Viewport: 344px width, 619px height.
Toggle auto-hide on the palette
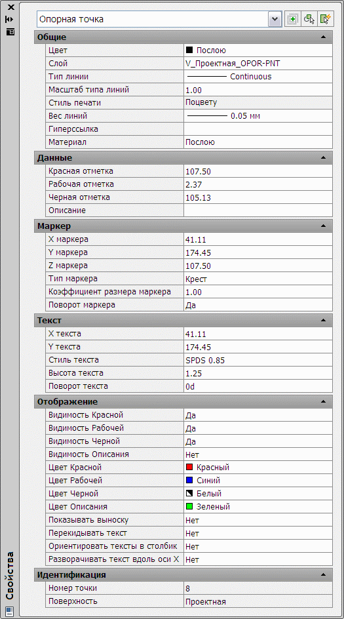point(10,19)
